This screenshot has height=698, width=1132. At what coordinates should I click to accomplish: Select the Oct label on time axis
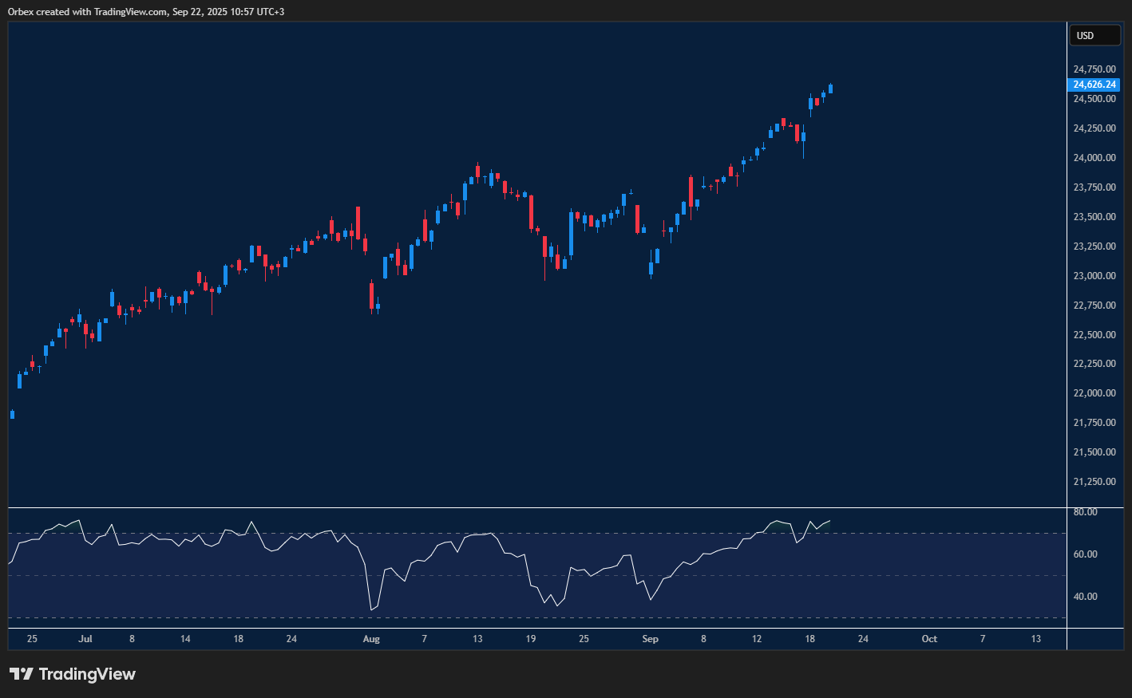[929, 639]
